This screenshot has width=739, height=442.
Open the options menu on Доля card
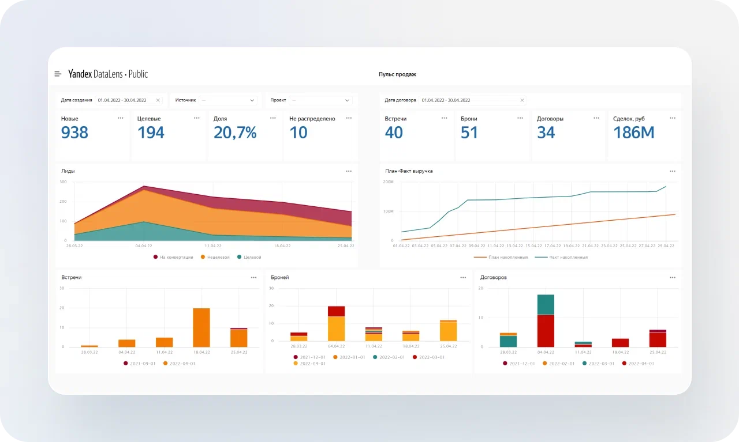(273, 118)
